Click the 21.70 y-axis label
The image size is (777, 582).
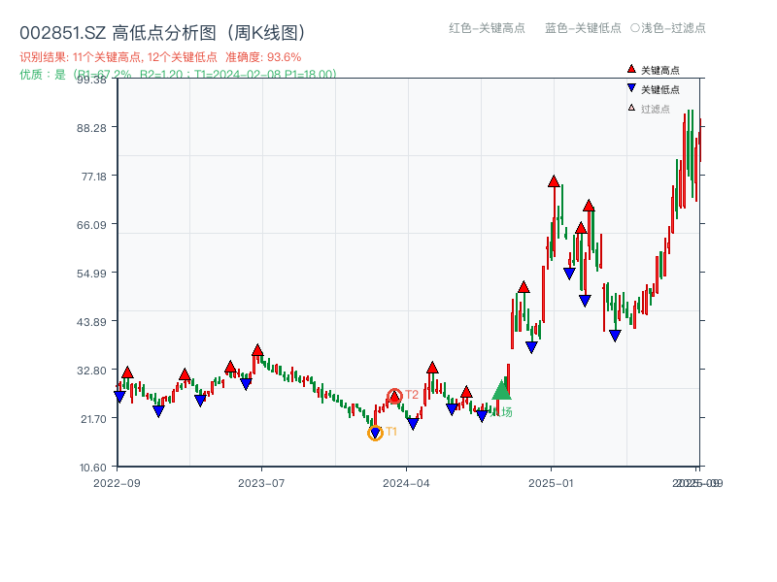(x=93, y=419)
